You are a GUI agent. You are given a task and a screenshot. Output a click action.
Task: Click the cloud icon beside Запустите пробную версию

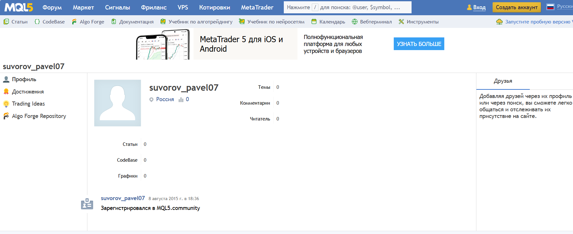coord(500,22)
